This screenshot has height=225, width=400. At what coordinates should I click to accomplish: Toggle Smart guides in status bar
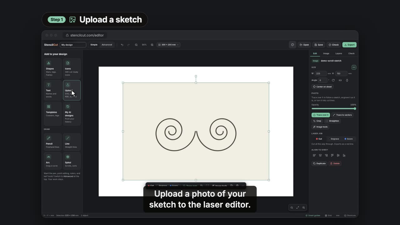coord(313,215)
